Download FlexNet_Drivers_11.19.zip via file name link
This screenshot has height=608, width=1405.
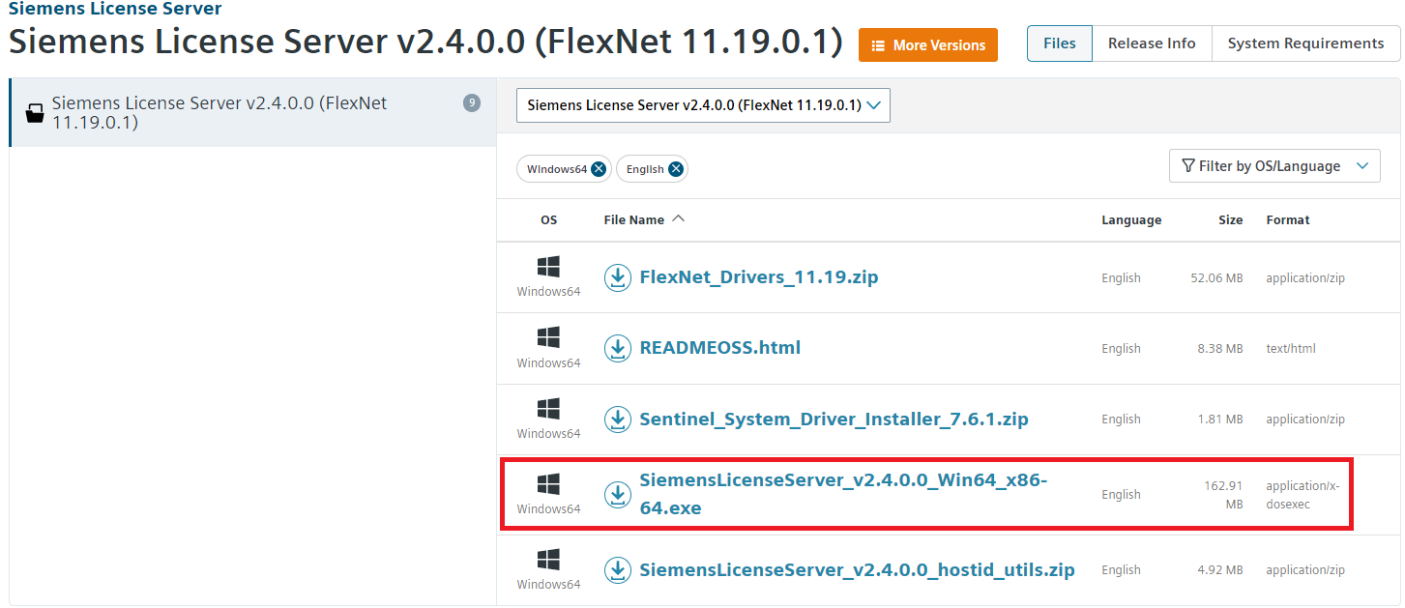(x=758, y=277)
